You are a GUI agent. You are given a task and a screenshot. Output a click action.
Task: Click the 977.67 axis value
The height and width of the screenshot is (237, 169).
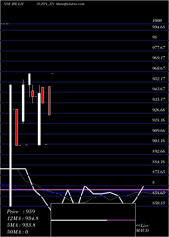[x=159, y=48]
